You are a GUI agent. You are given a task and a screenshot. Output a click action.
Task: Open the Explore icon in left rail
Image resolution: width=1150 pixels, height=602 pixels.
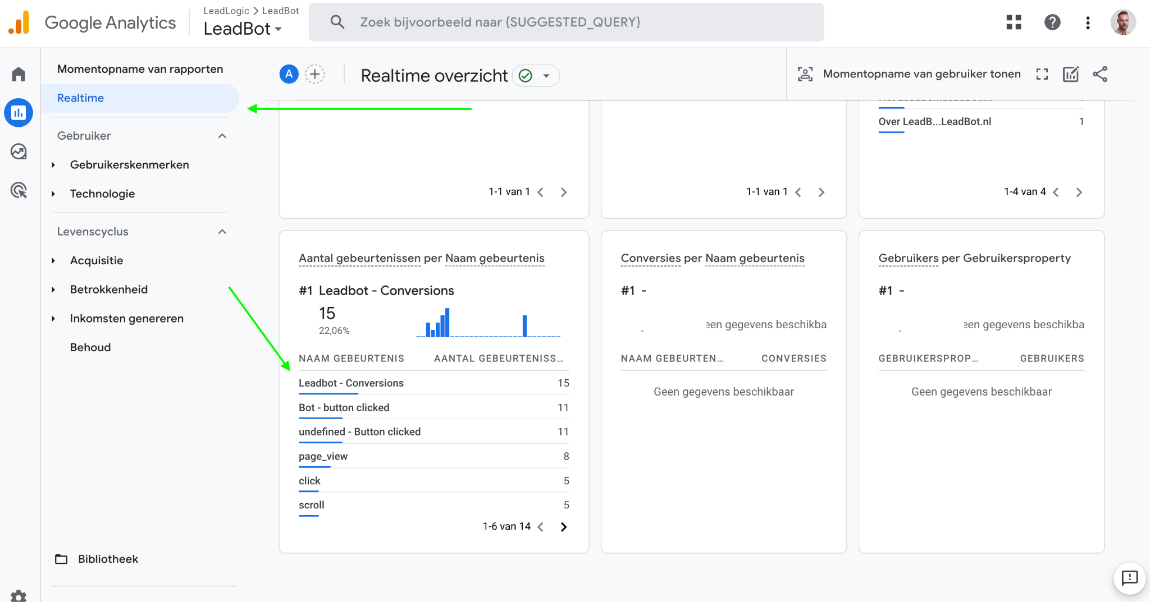[19, 151]
